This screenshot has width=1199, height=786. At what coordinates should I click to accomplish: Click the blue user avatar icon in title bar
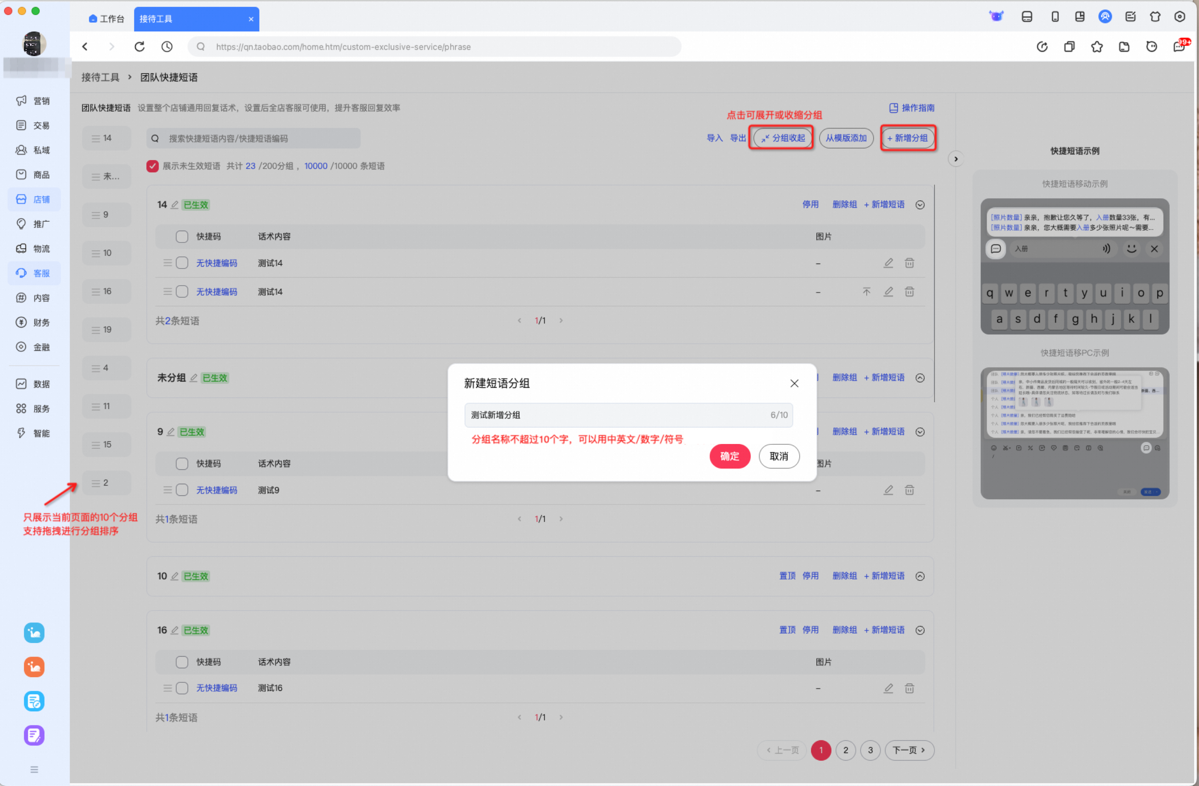pos(1105,17)
